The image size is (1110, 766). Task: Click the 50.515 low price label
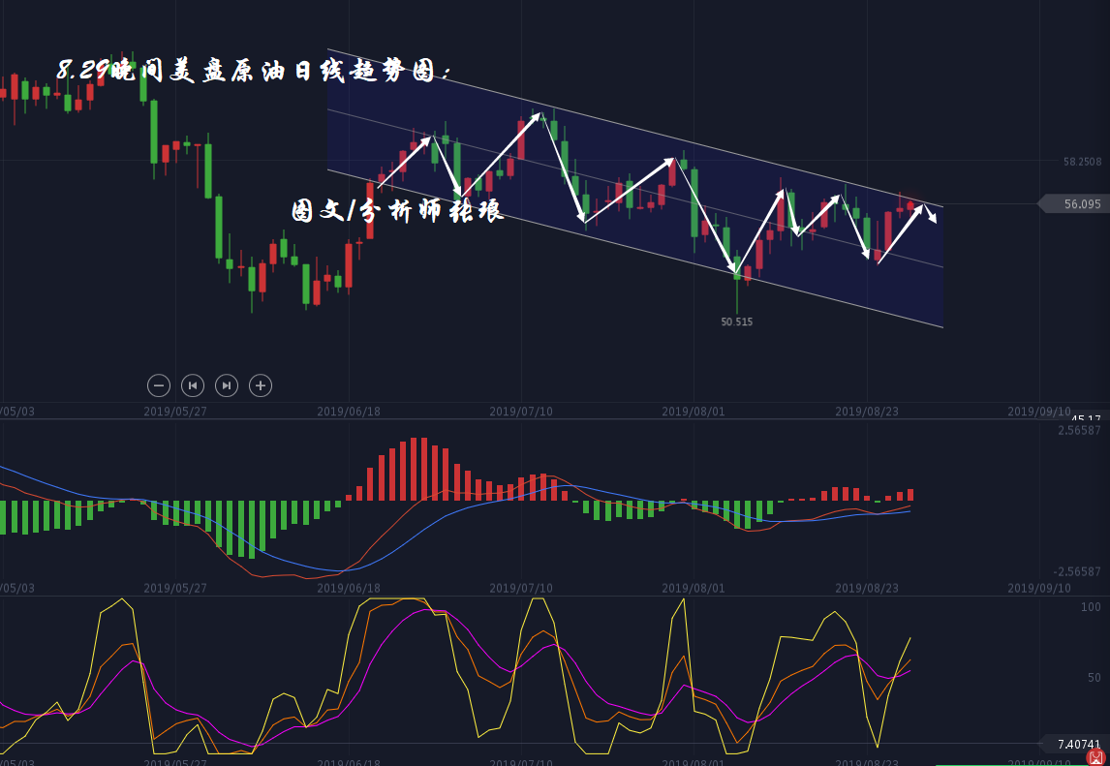pos(736,322)
